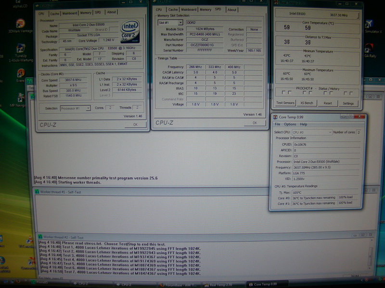The height and width of the screenshot is (288, 385).
Task: Switch to CPU tab in SPD CPU-Z window
Action: coord(159,10)
